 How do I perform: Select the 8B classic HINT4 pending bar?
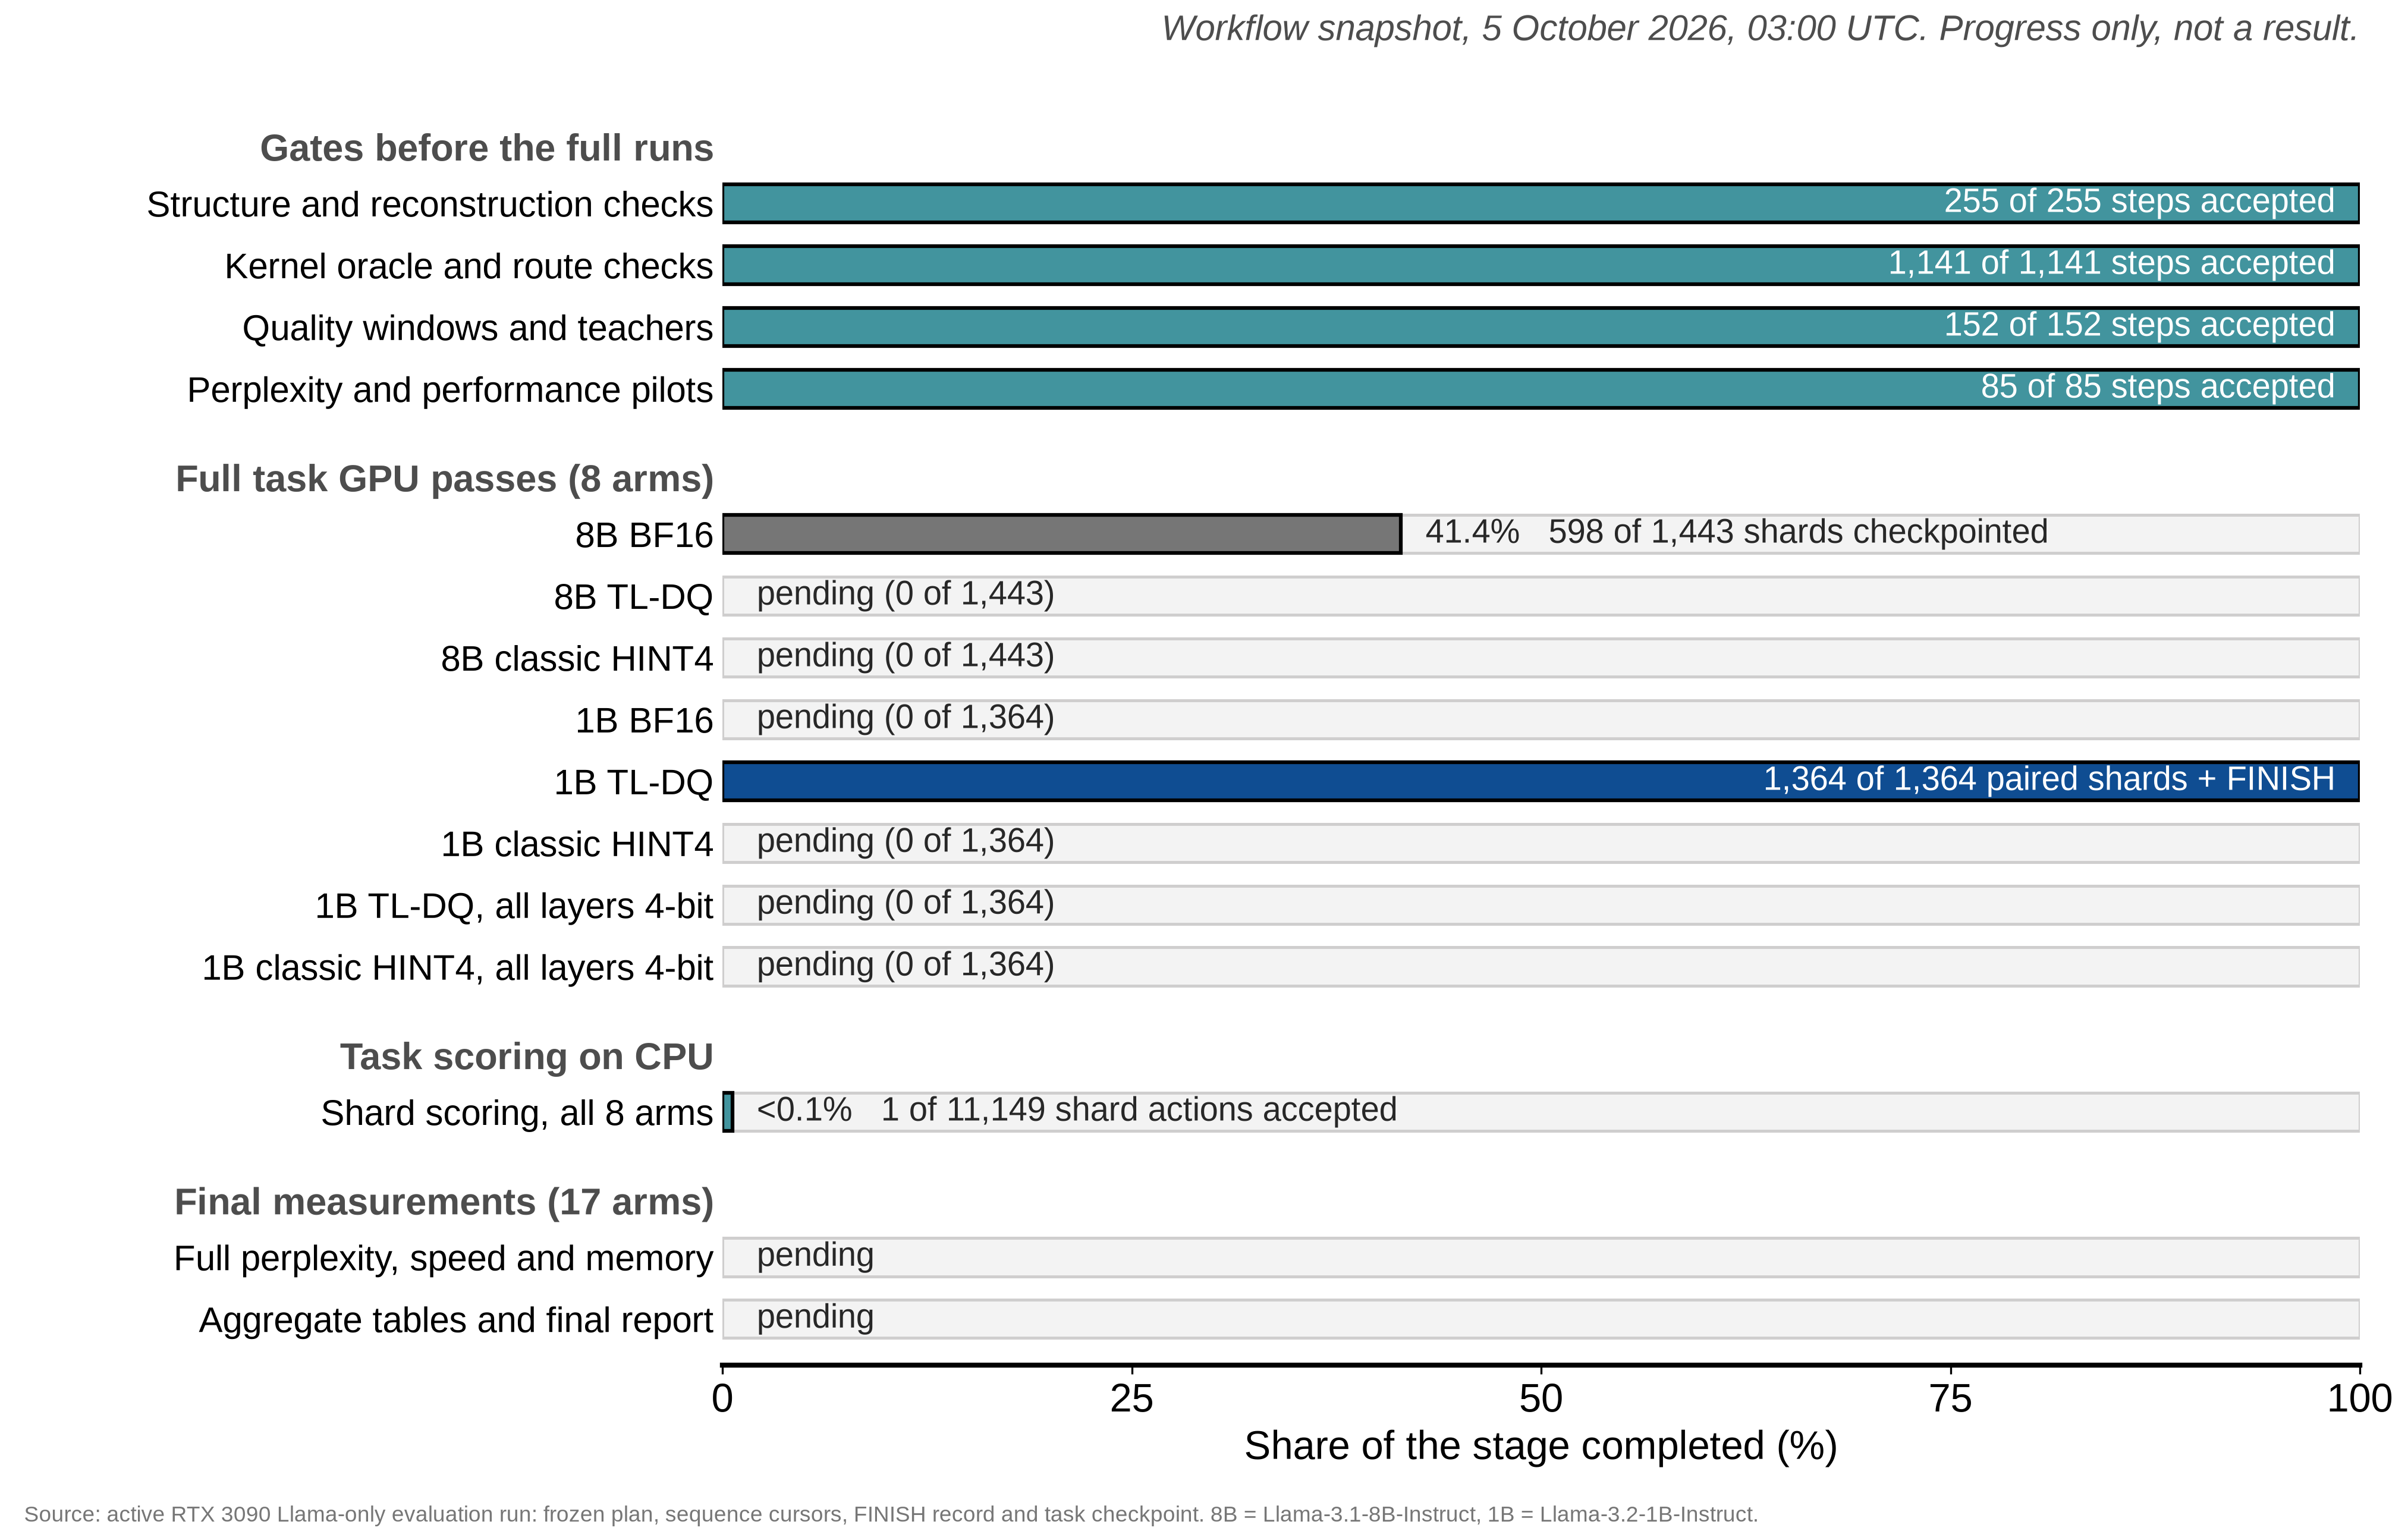click(x=1540, y=658)
